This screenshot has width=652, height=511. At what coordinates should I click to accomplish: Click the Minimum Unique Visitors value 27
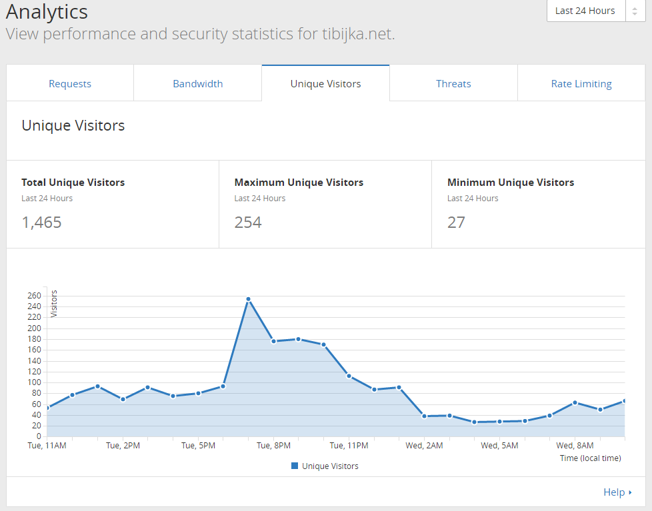coord(456,223)
